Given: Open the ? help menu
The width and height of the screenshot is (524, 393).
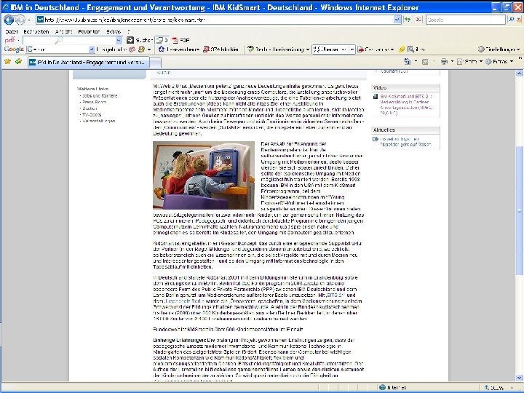Looking at the screenshot, I should tap(129, 32).
